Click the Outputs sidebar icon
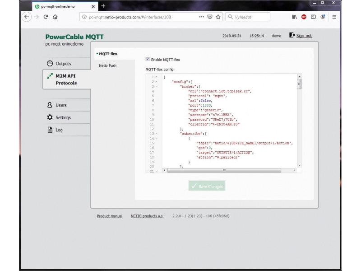Image resolution: width=361 pixels, height=271 pixels. click(x=50, y=63)
